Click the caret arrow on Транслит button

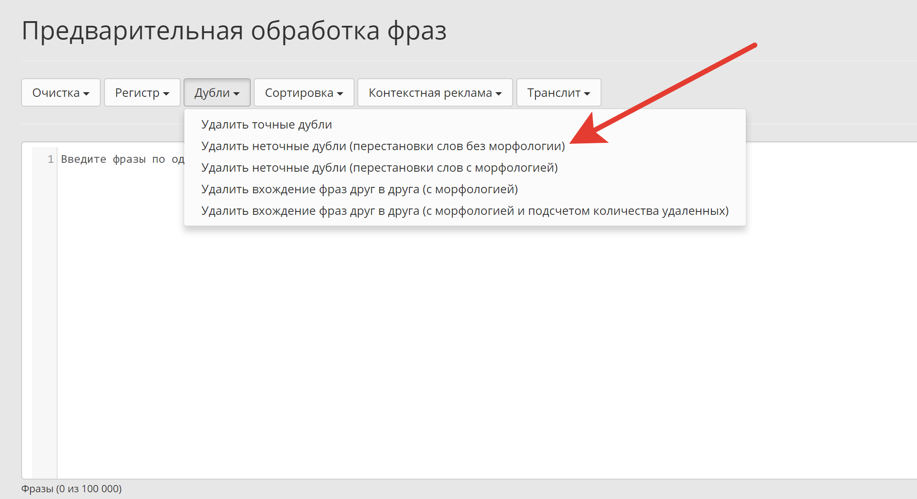587,93
